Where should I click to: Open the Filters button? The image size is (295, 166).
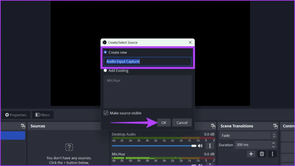[x=43, y=115]
